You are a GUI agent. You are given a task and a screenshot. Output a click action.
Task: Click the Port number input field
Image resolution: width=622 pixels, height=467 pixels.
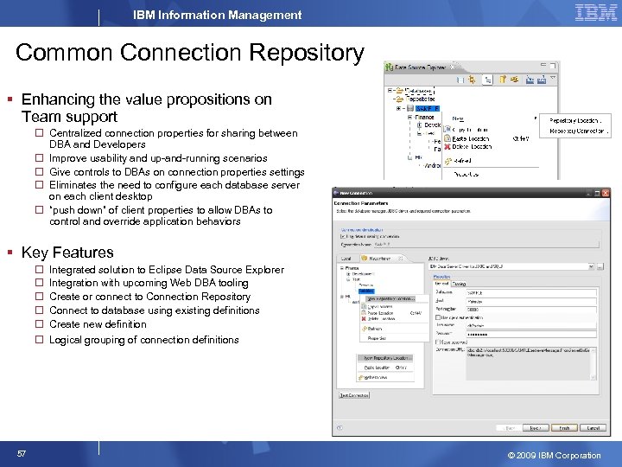[531, 310]
